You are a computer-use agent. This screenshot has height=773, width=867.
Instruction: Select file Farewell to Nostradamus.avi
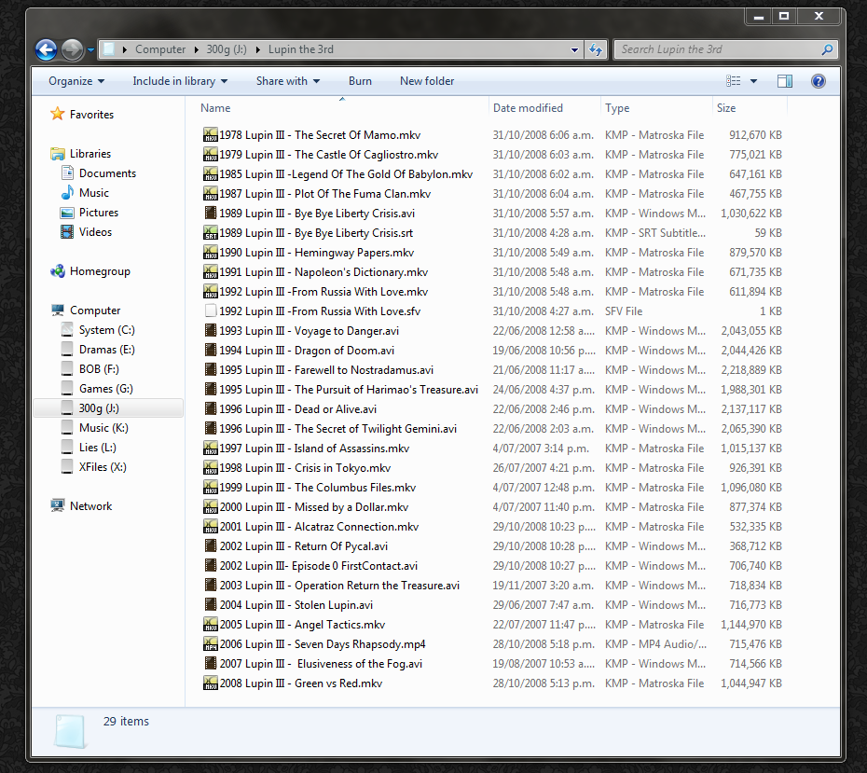[x=326, y=370]
